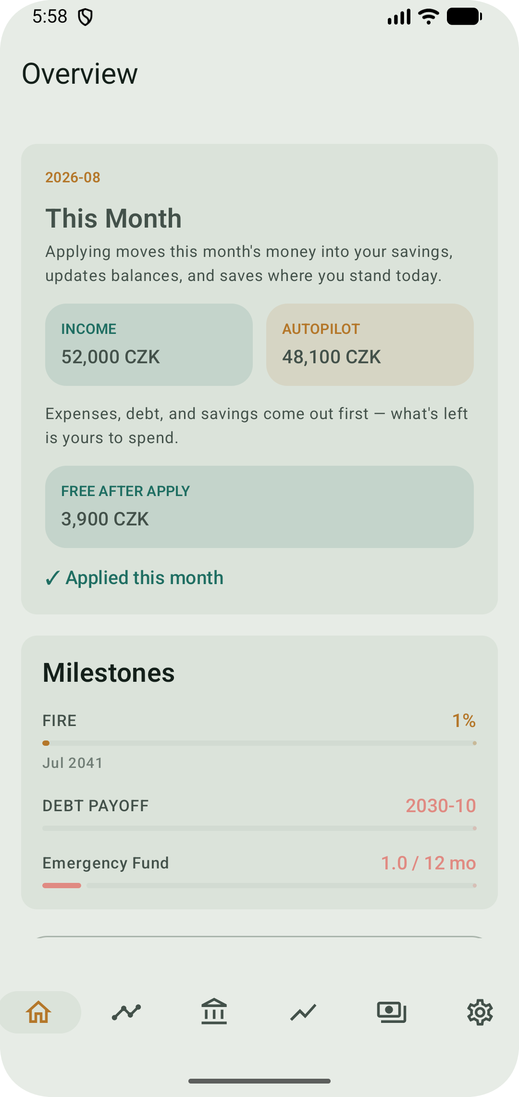Tap the battery status icon
Image resolution: width=519 pixels, height=1097 pixels.
tap(464, 16)
